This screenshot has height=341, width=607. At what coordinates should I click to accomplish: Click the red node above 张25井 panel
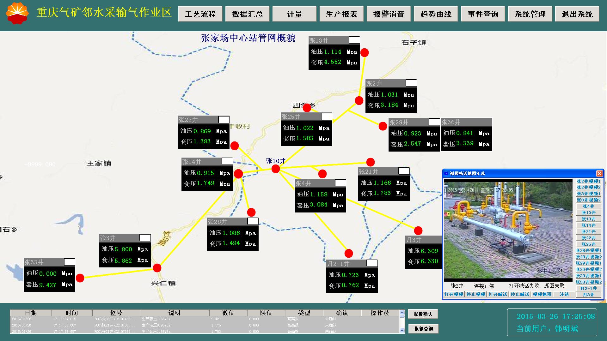(x=307, y=108)
